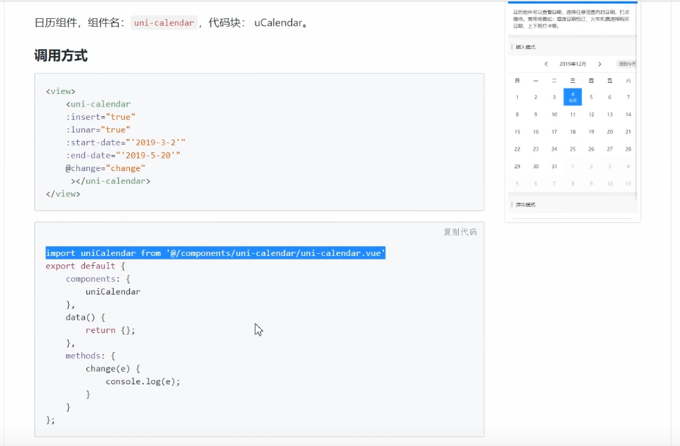Click the 复制代码 copy code button
This screenshot has height=446, width=680.
(x=460, y=232)
